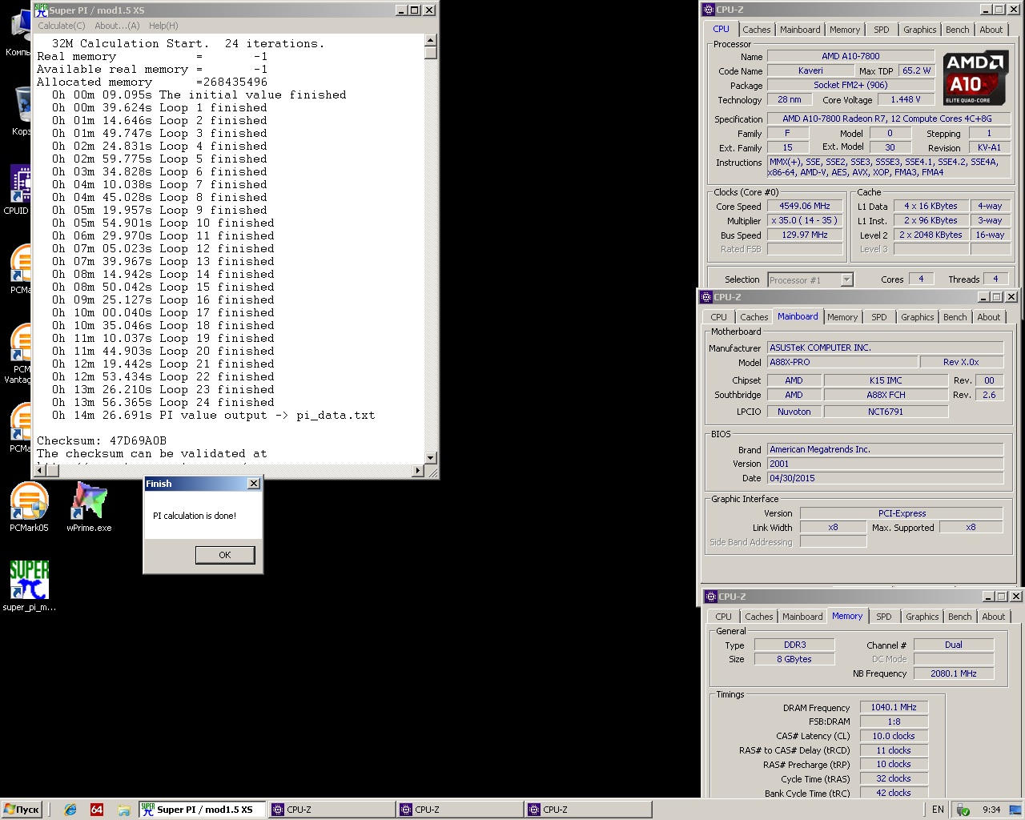Open Graphics tab in top CPU-Z window

click(920, 30)
